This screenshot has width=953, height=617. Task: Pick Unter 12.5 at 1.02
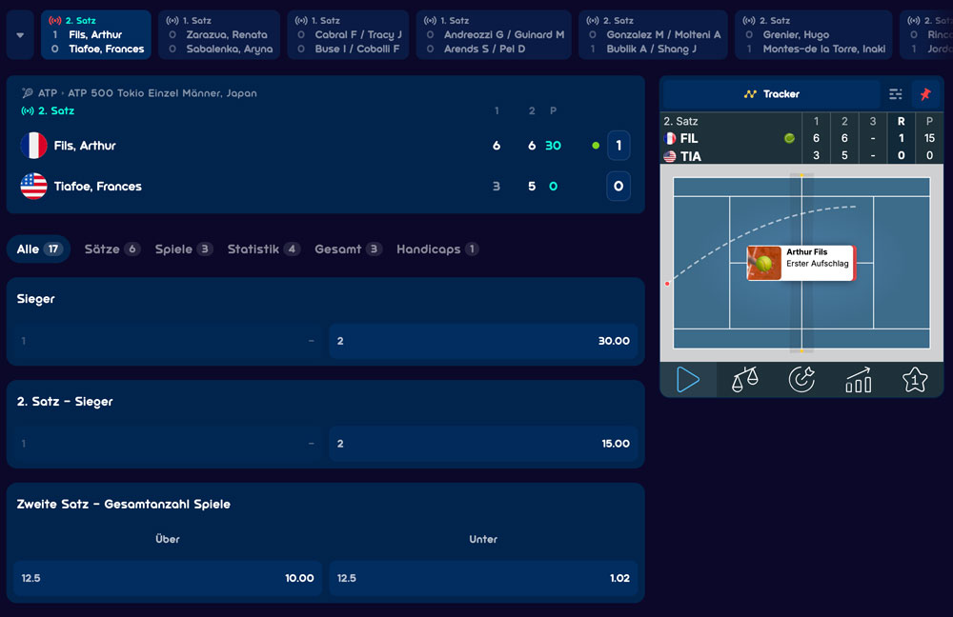pyautogui.click(x=483, y=578)
